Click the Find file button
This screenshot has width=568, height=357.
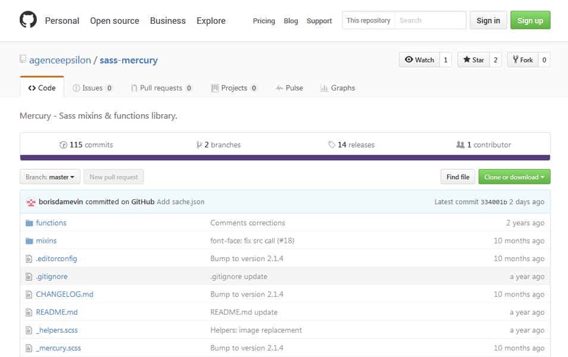[458, 177]
